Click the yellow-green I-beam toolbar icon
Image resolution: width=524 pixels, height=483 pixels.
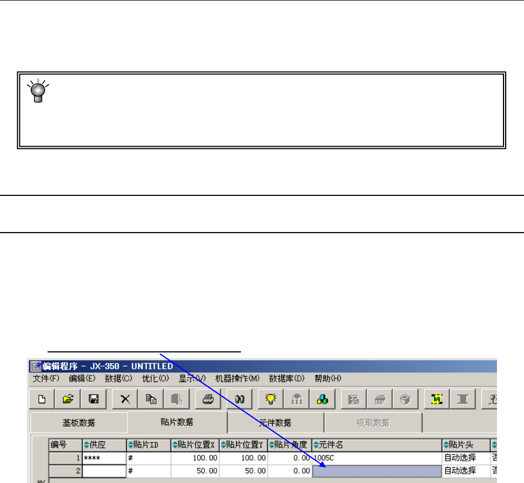(437, 399)
